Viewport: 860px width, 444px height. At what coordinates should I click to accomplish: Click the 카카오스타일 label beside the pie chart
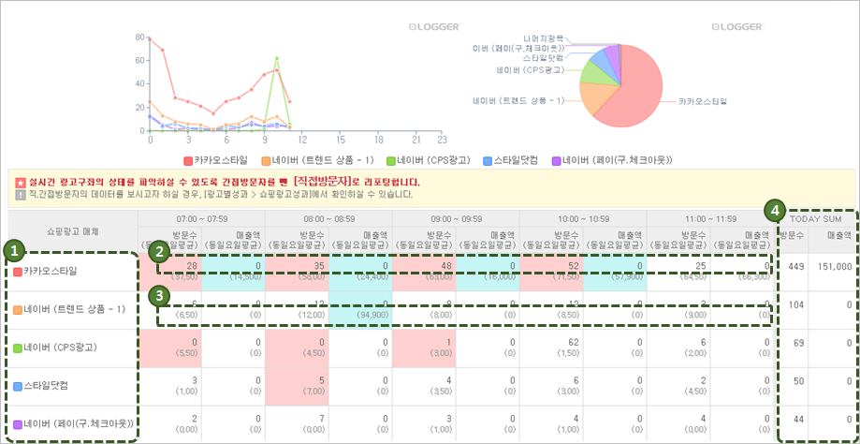[x=703, y=101]
